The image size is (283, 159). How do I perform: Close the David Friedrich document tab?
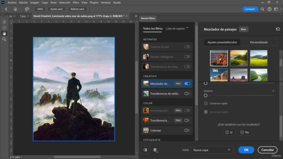pos(127,16)
